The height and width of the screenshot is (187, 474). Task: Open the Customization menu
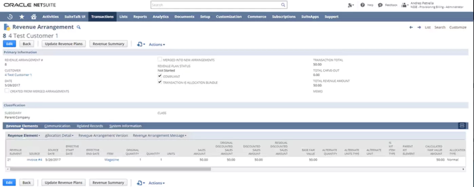pyautogui.click(x=229, y=17)
